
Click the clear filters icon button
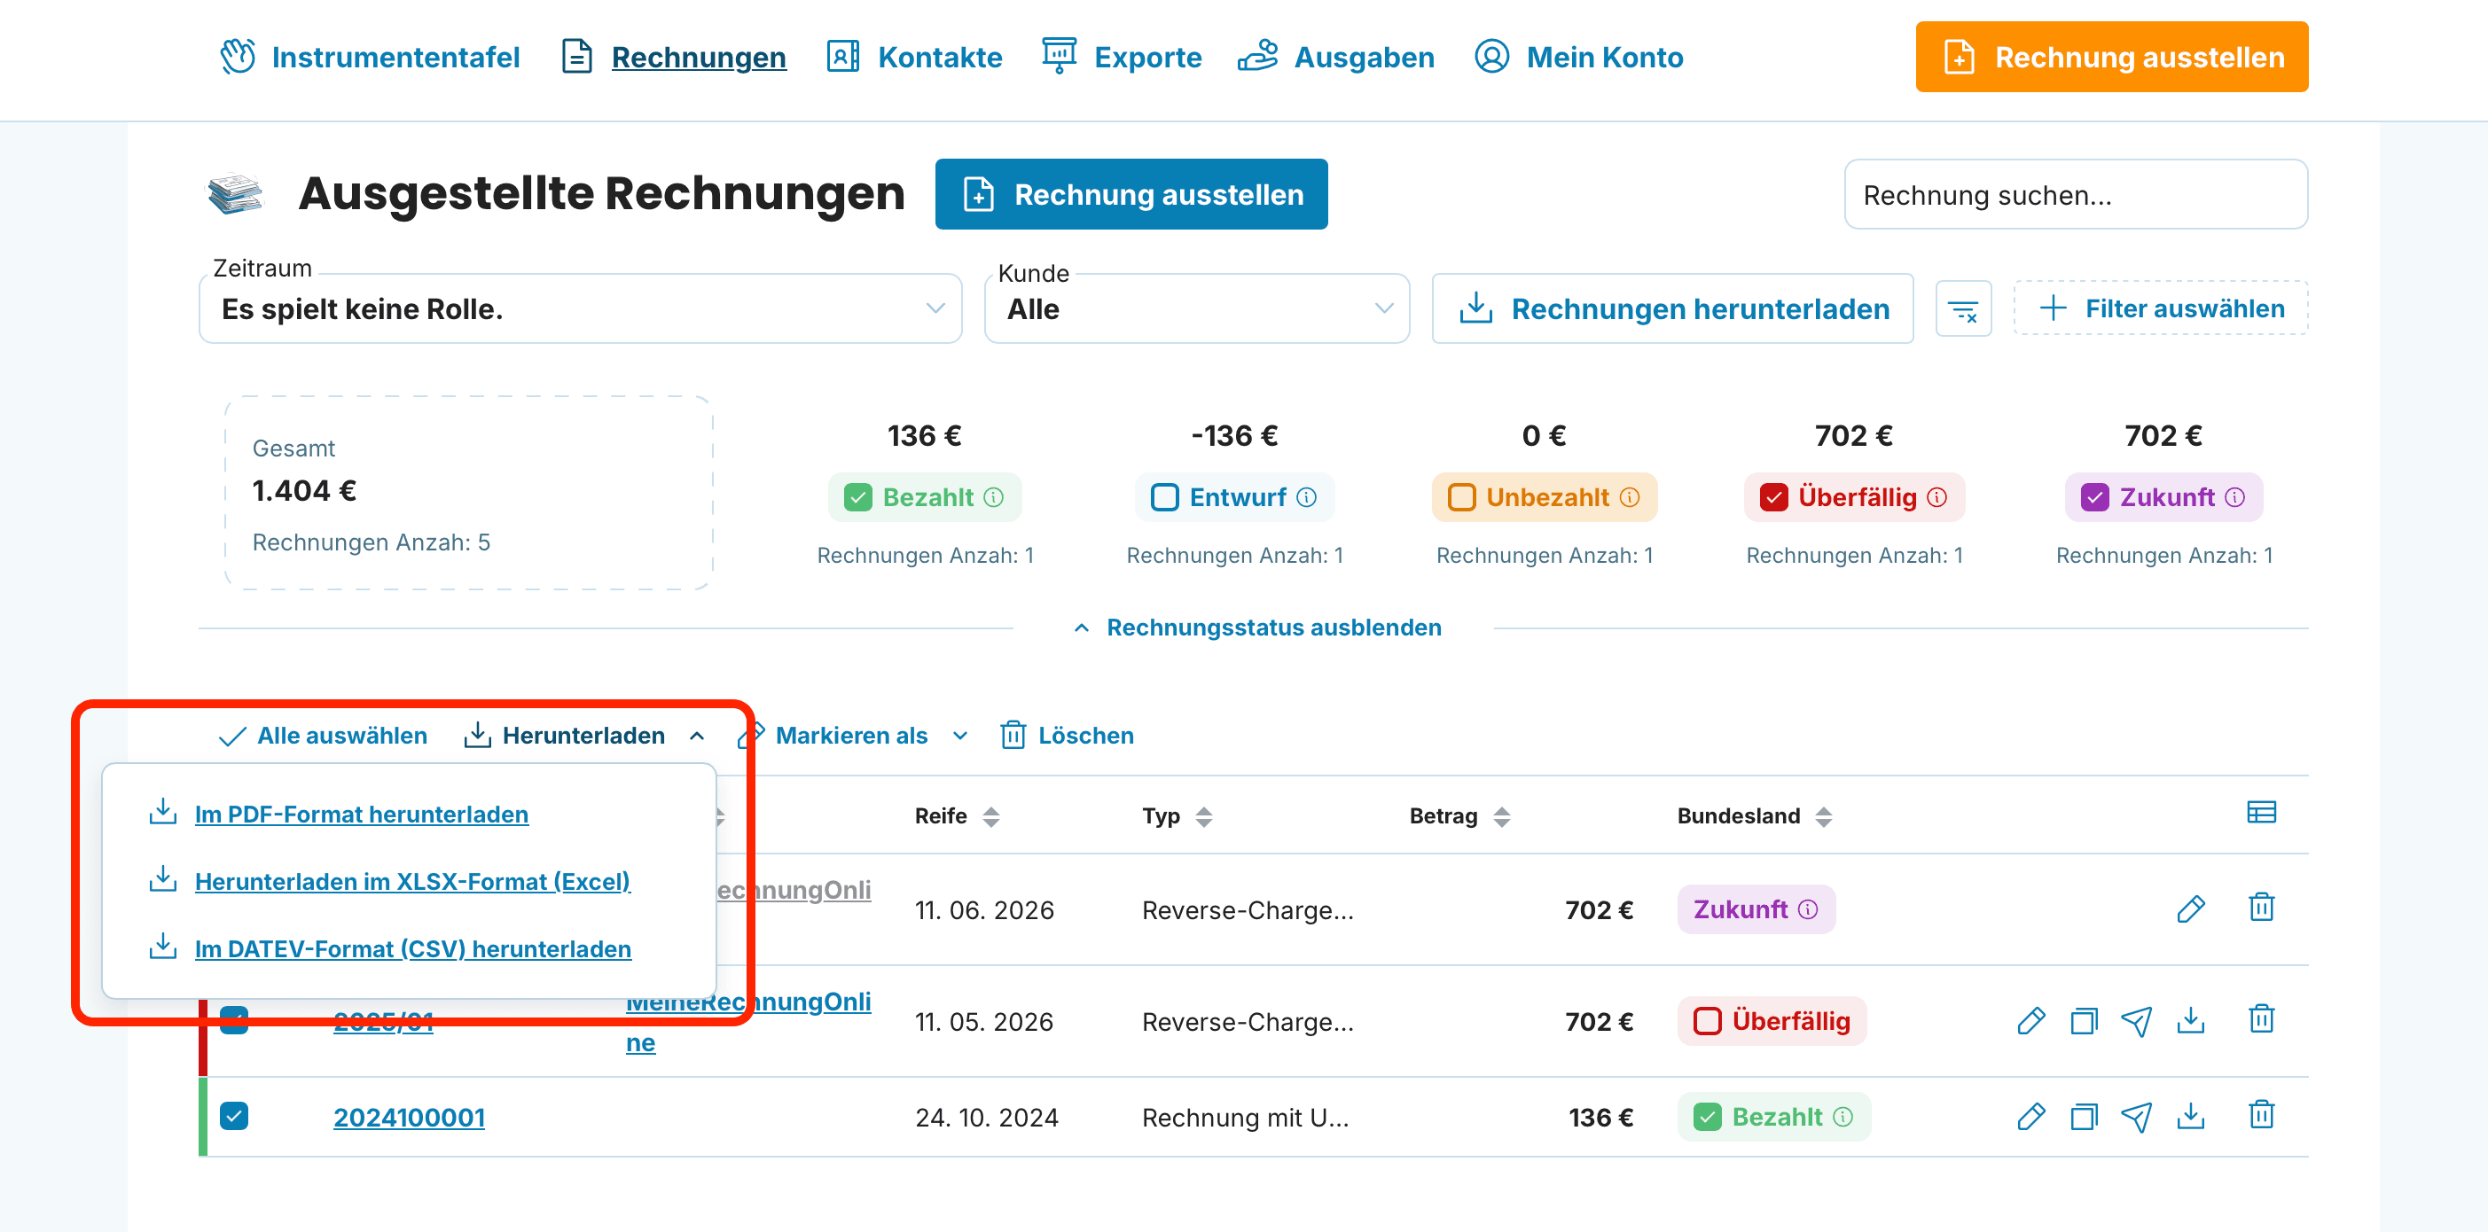(1962, 309)
